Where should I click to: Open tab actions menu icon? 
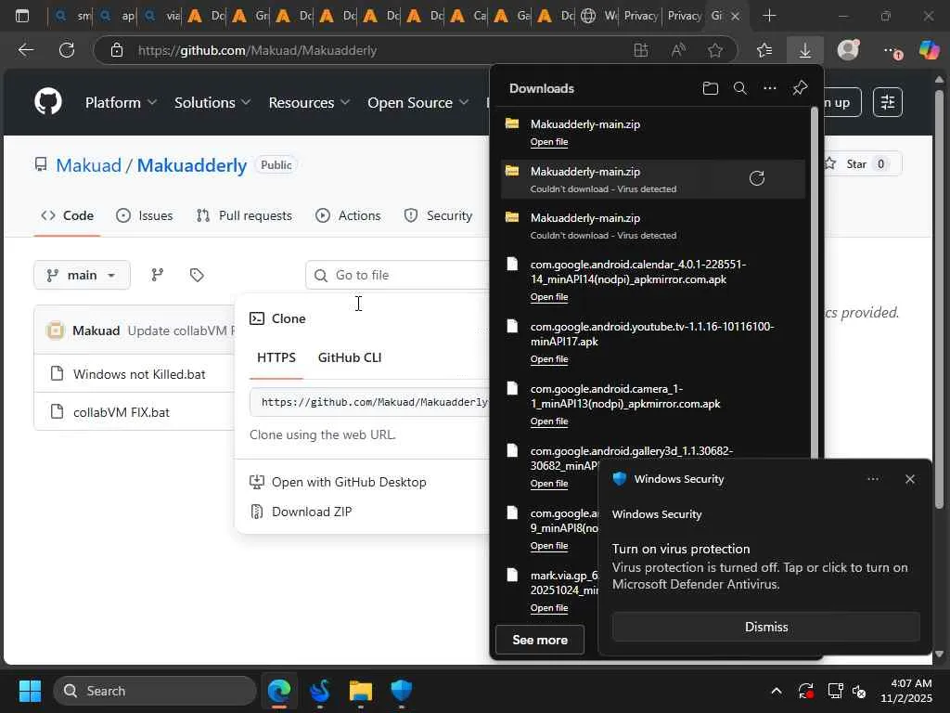click(22, 16)
